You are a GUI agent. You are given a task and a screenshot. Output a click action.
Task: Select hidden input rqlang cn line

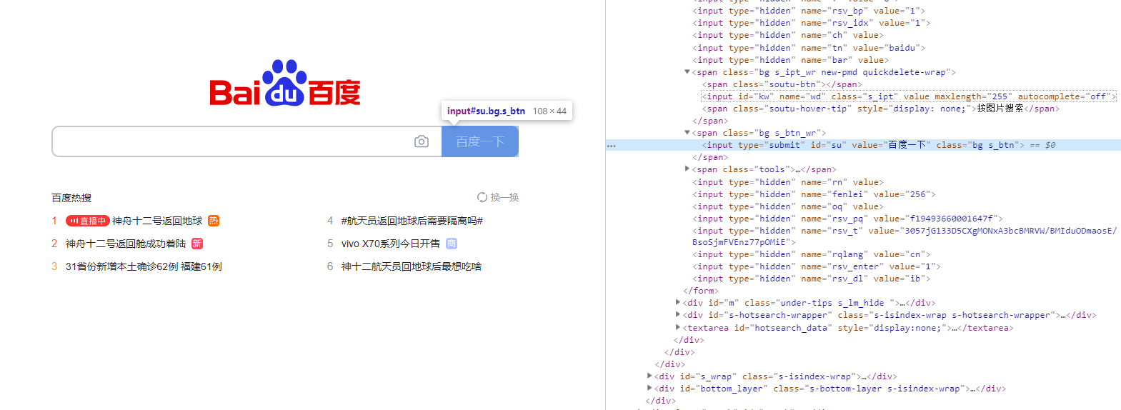click(812, 254)
